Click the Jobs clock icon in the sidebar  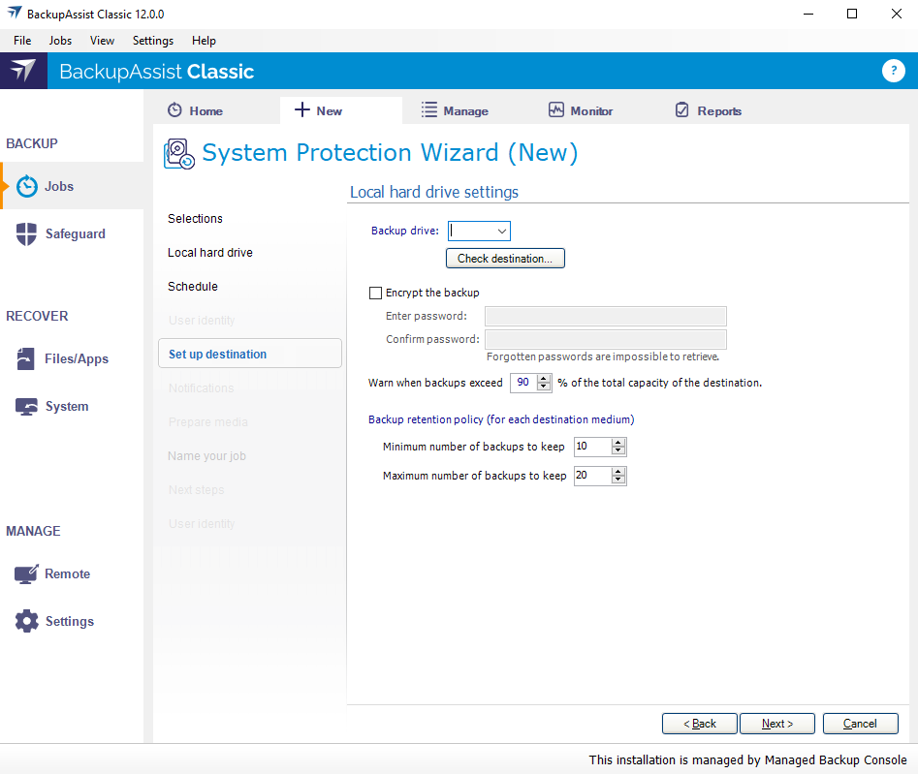(27, 186)
